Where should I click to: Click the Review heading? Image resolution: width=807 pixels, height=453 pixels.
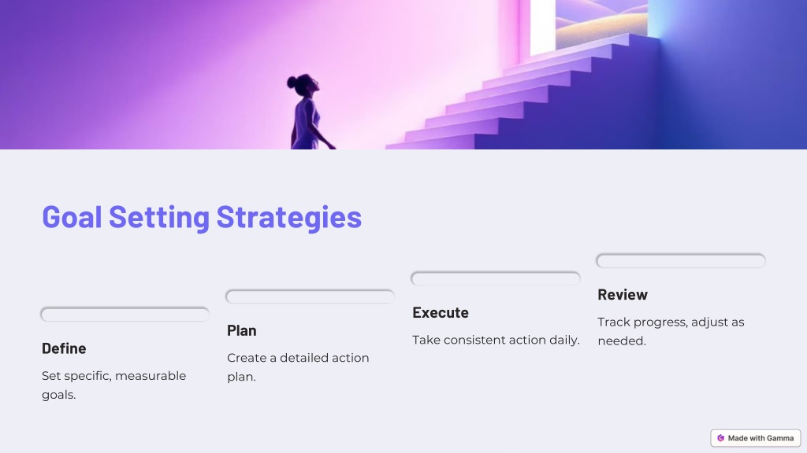623,294
